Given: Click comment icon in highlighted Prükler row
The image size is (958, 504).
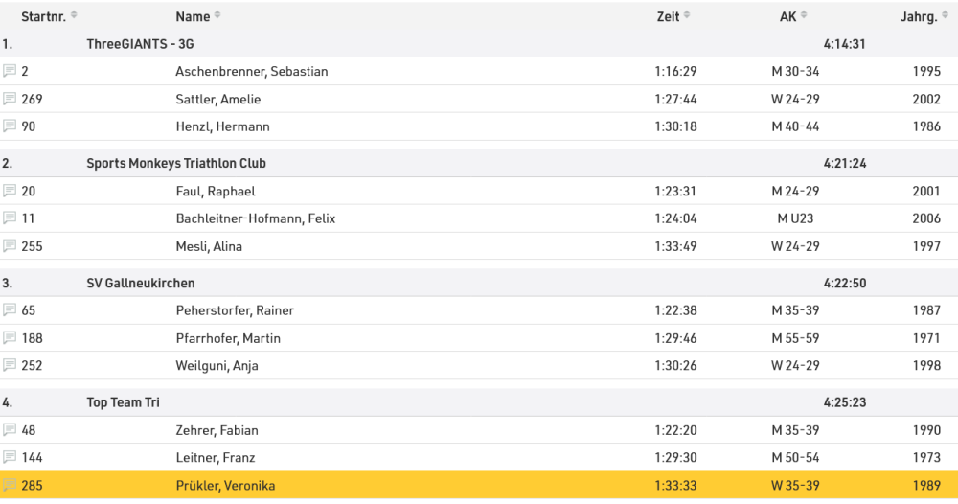Looking at the screenshot, I should (x=10, y=486).
